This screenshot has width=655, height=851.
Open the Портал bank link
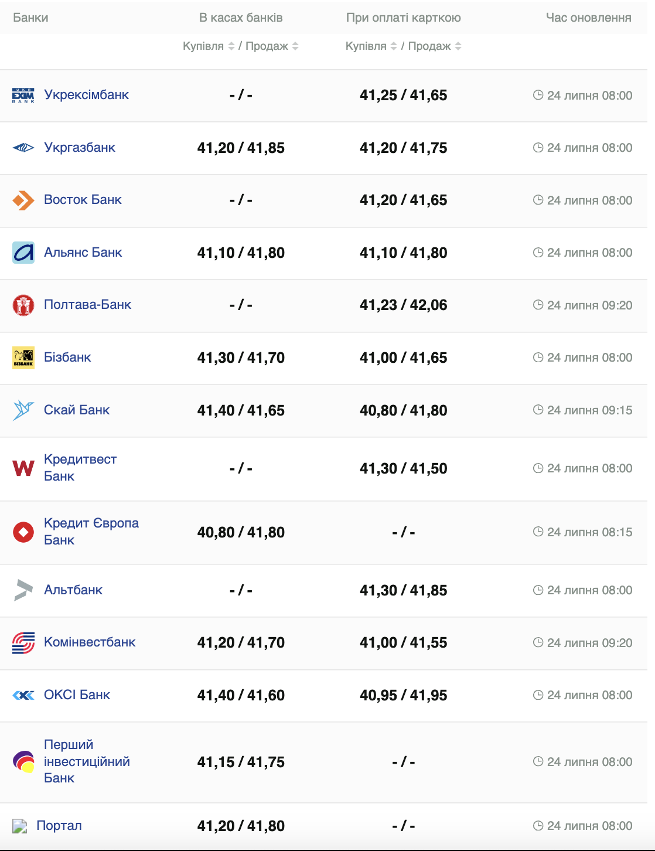click(x=59, y=826)
